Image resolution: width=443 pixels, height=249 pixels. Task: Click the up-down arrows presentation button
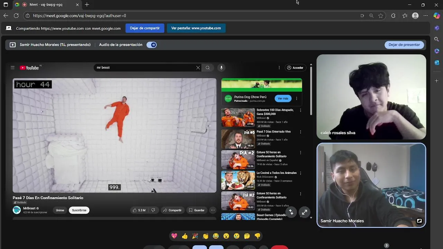click(x=291, y=212)
